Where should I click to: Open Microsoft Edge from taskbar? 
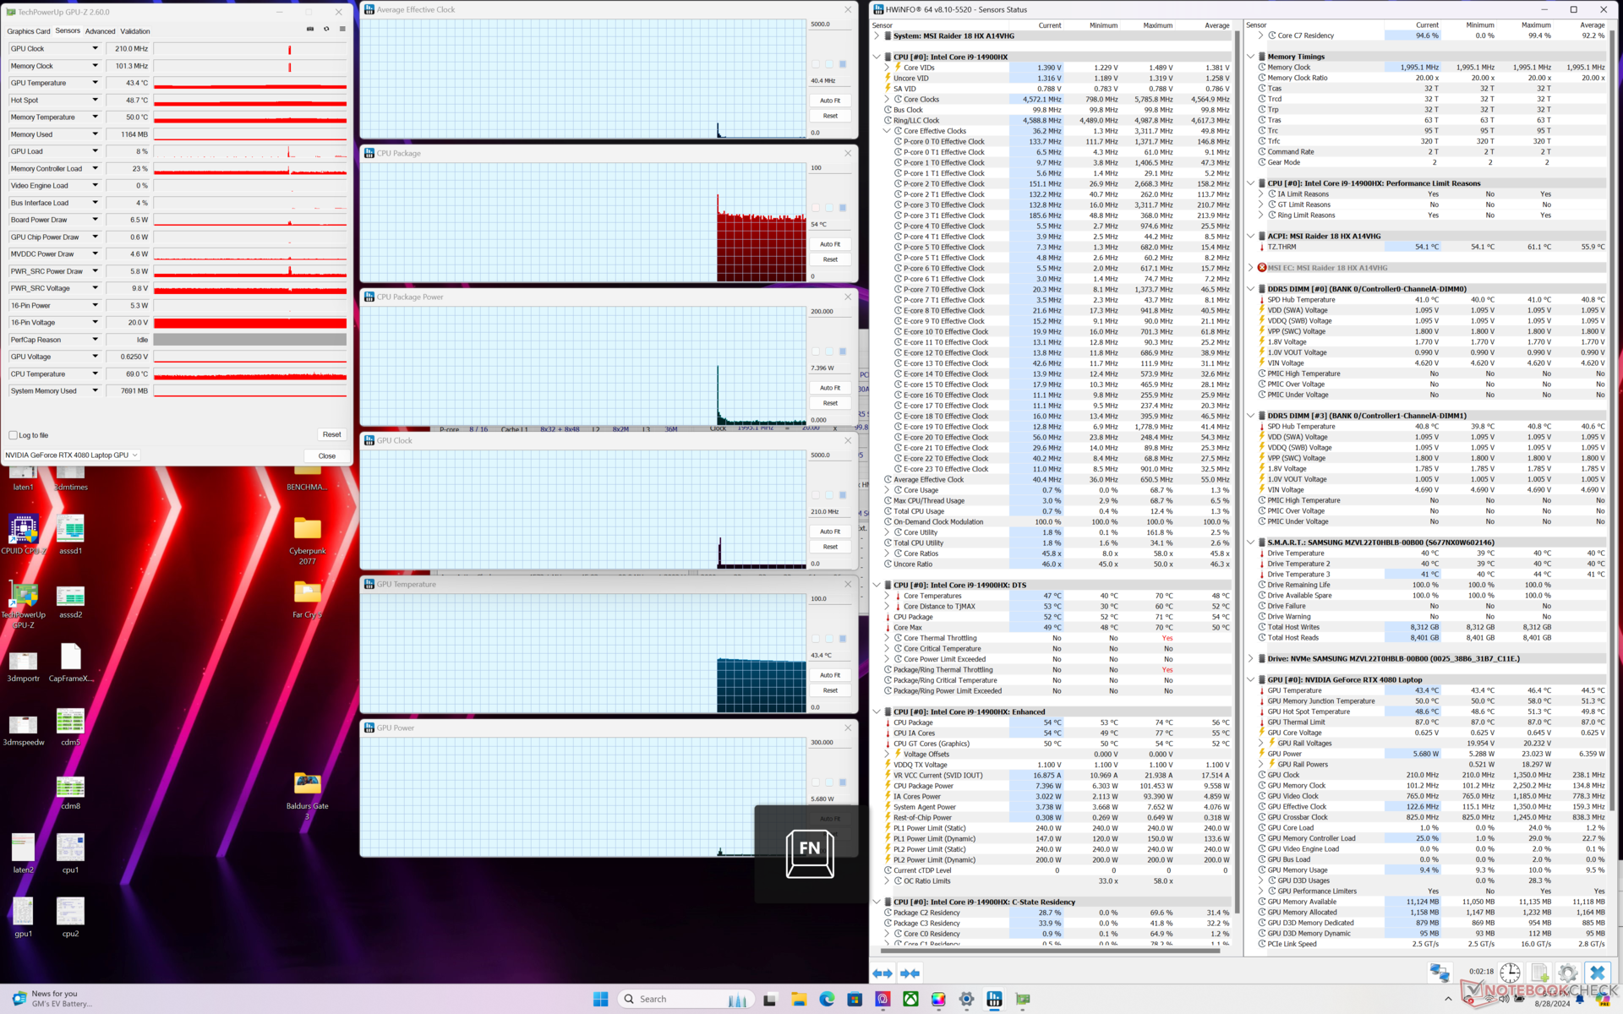click(827, 999)
